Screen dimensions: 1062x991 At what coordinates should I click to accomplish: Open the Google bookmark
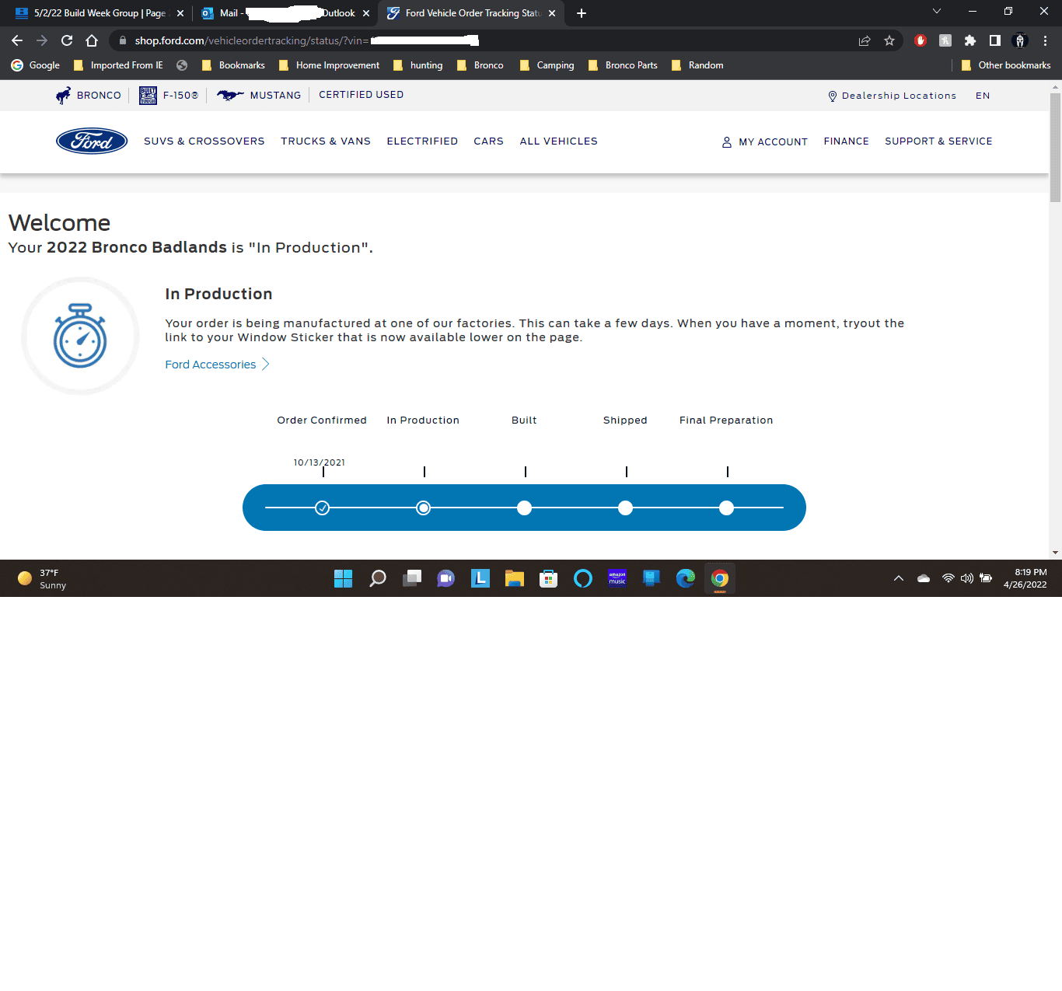tap(36, 65)
